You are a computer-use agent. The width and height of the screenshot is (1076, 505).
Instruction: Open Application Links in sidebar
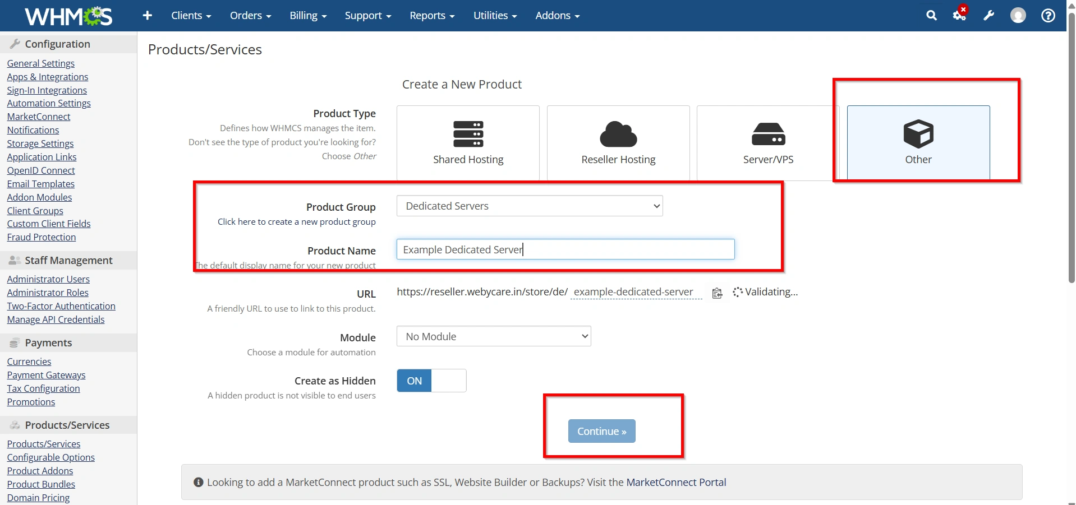click(42, 157)
